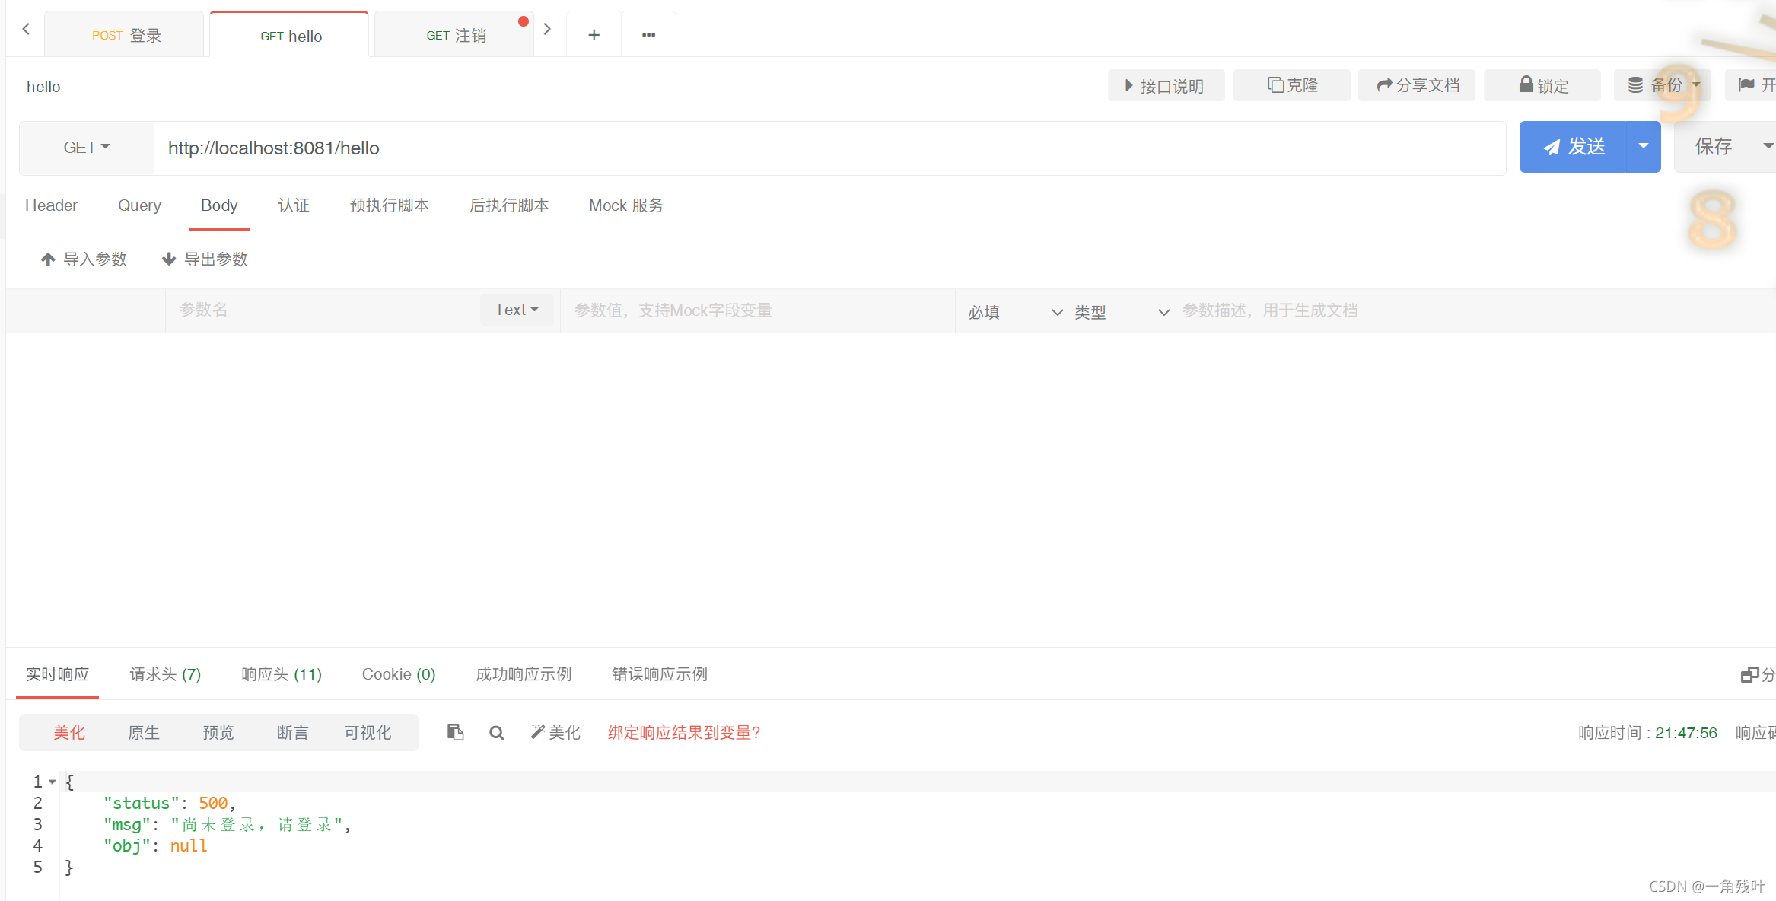Send the hello request
1776x901 pixels.
[1575, 146]
